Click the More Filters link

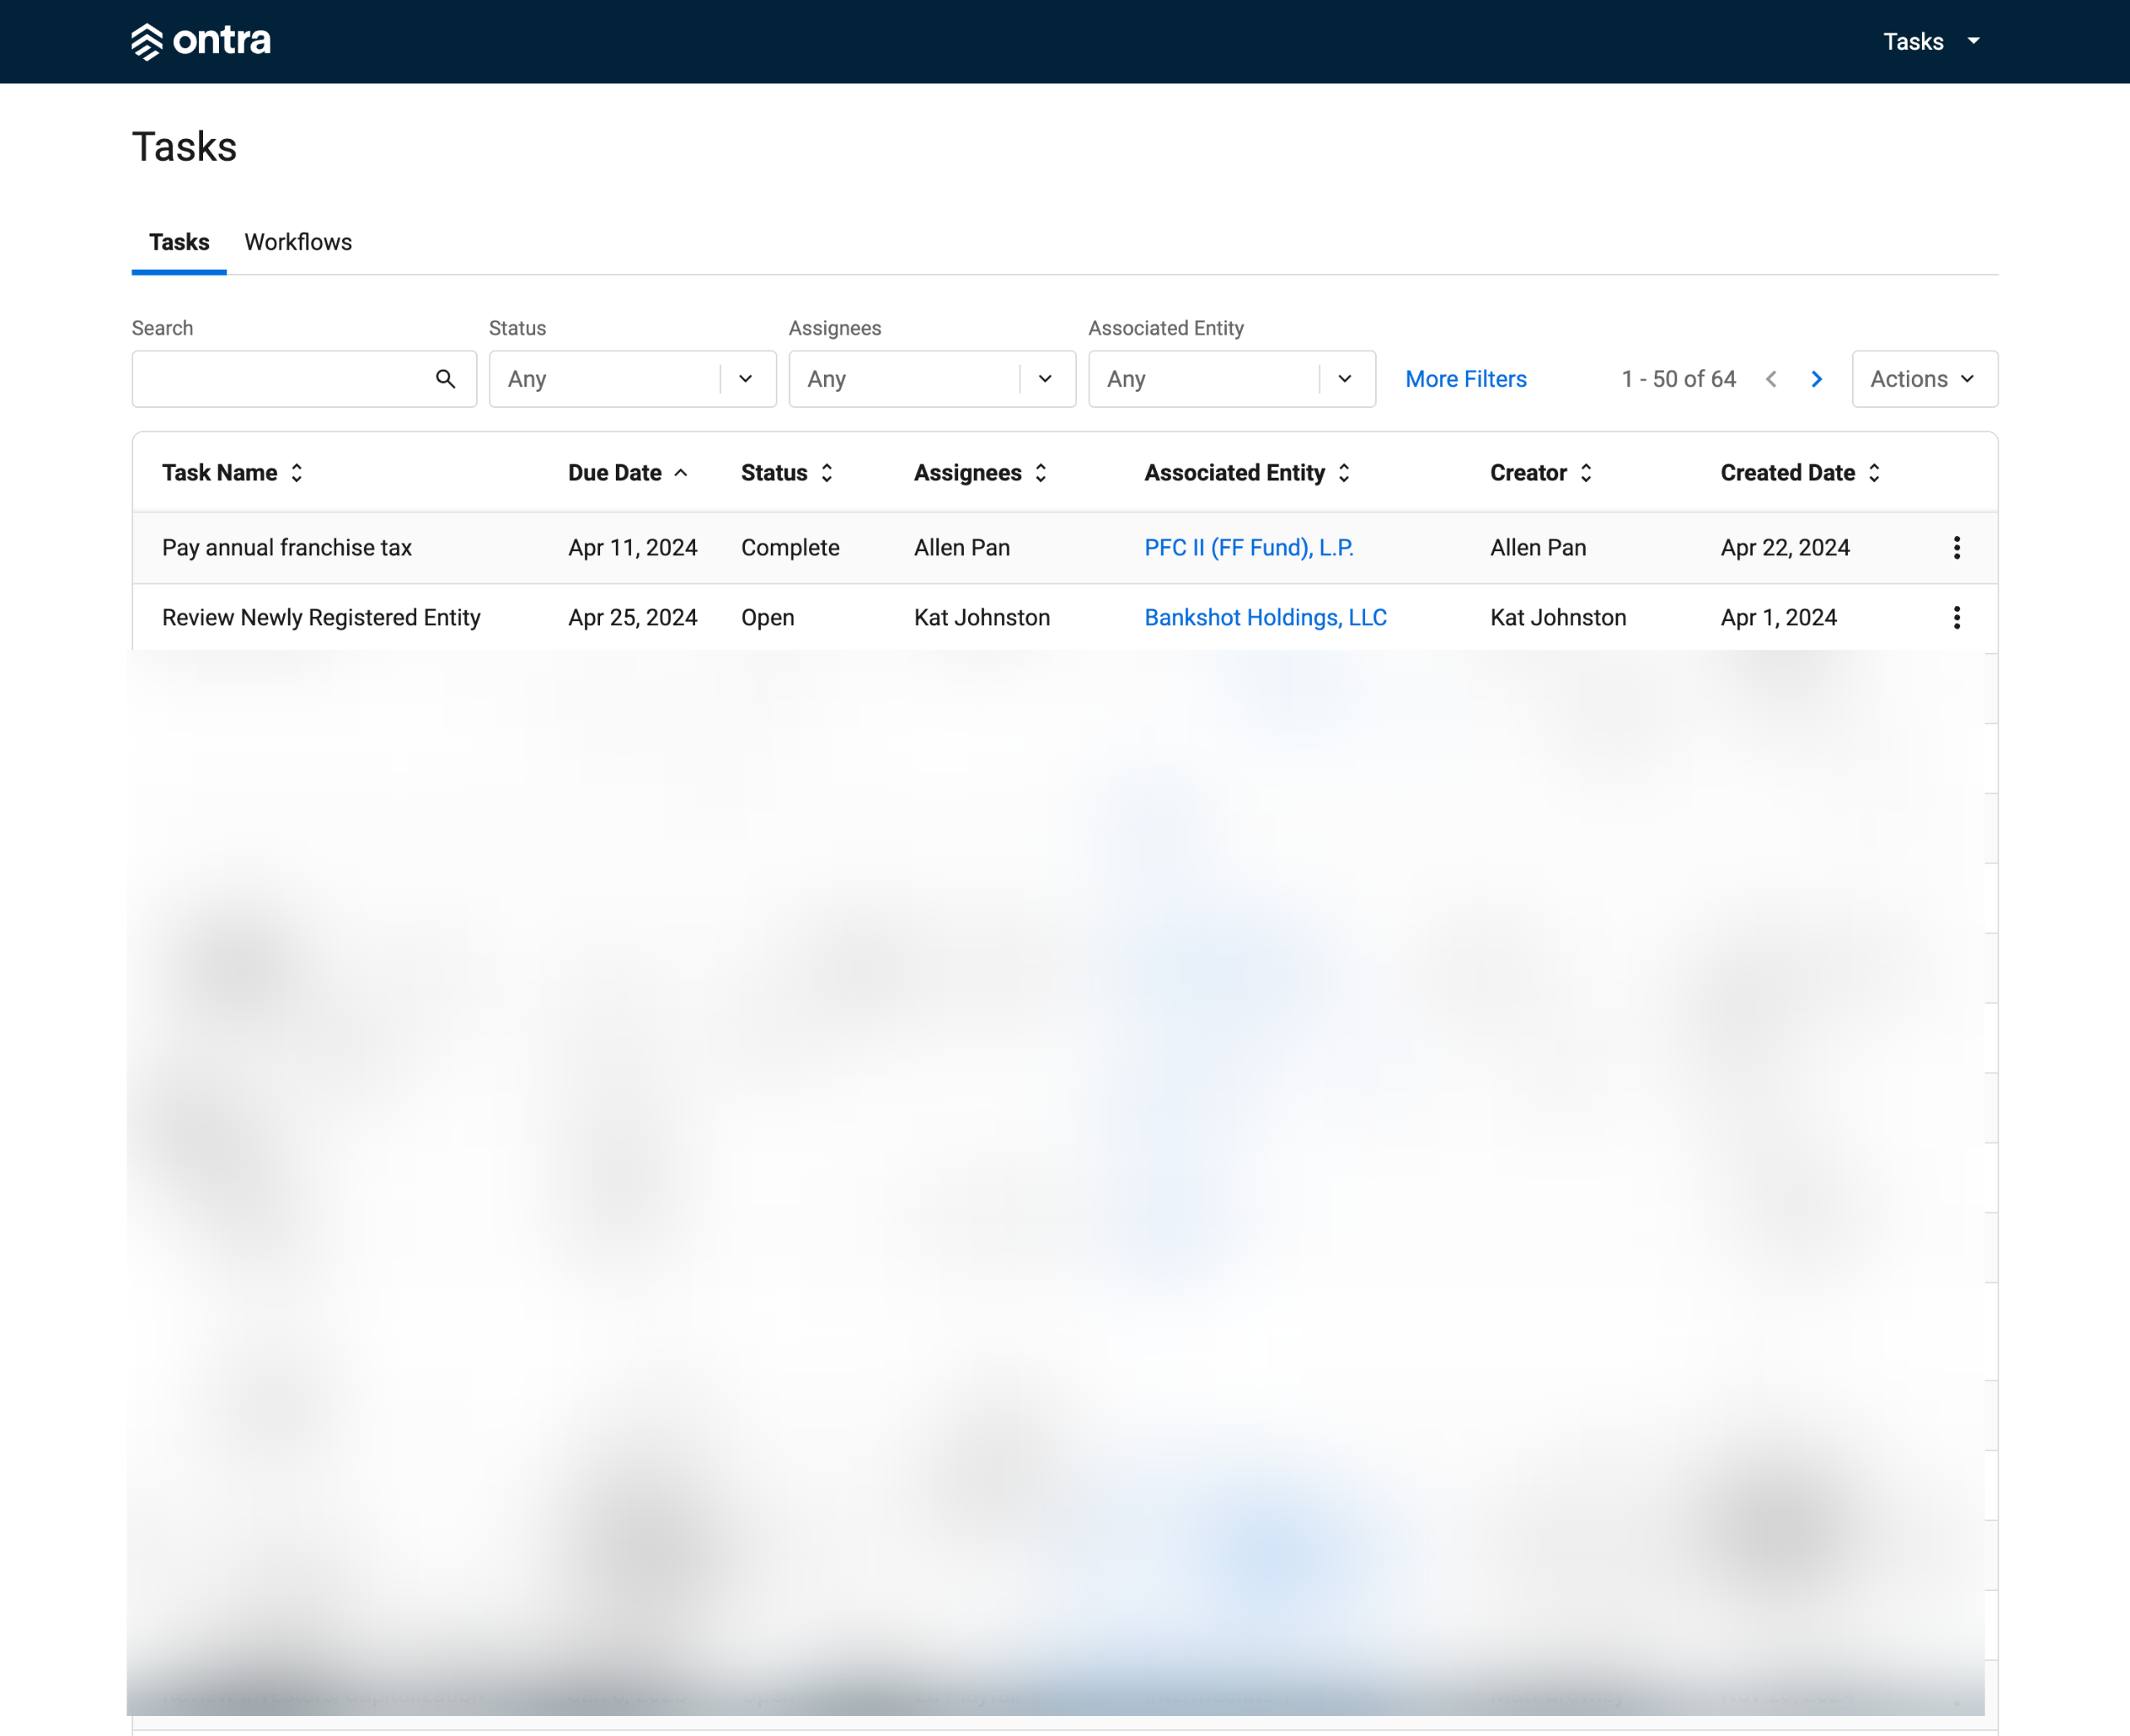click(1465, 379)
